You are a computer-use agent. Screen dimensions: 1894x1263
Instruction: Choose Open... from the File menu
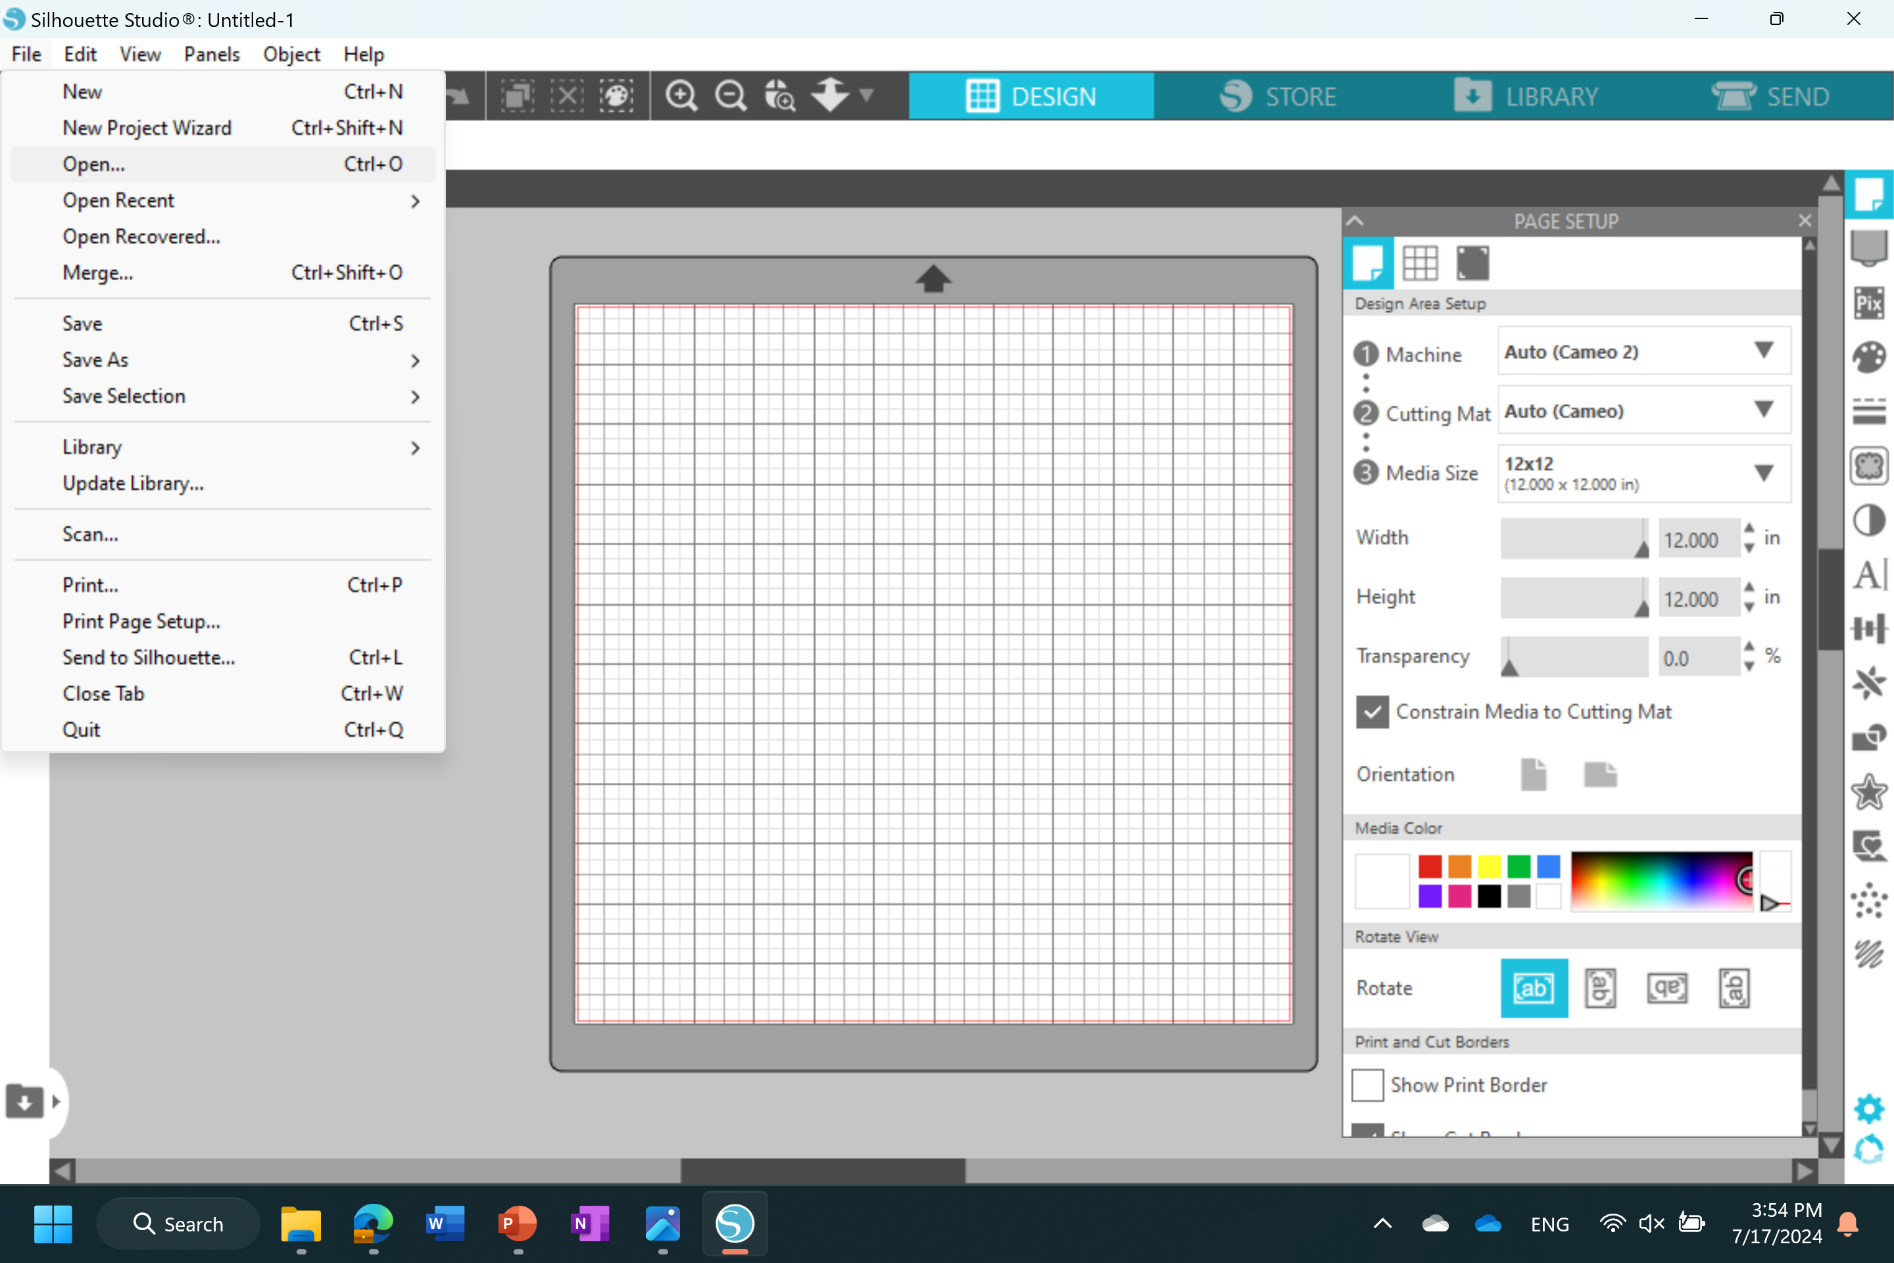tap(223, 164)
